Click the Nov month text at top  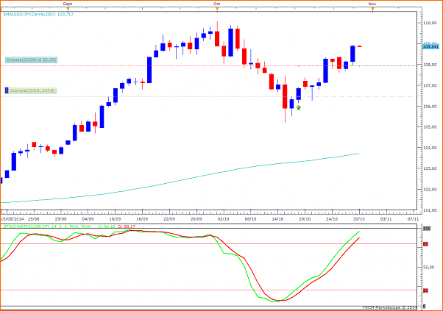point(372,4)
